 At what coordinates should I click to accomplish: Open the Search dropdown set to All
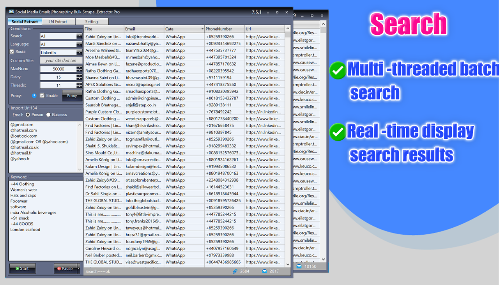pos(61,36)
